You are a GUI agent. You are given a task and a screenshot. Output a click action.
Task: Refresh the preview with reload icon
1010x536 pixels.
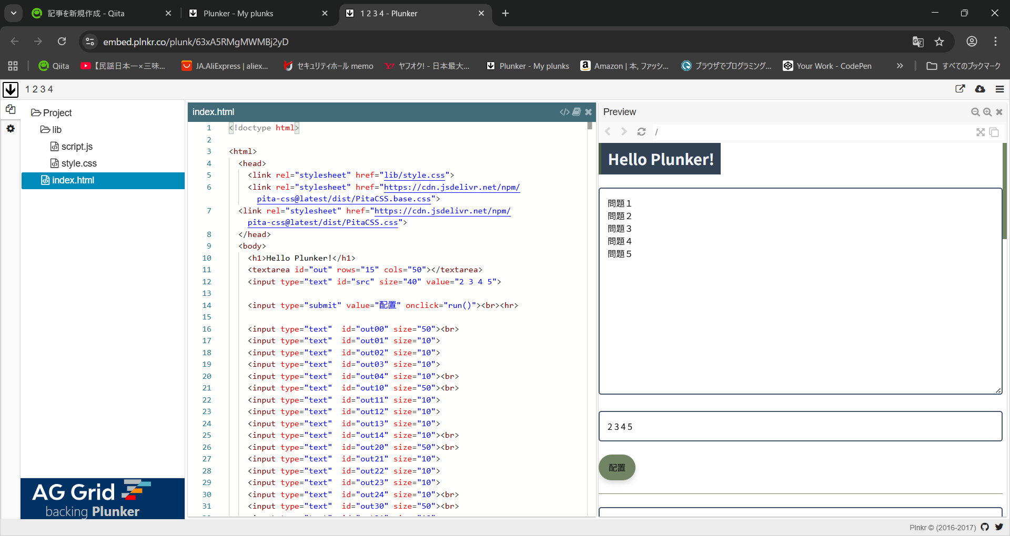pos(641,132)
